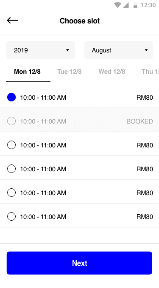Image resolution: width=159 pixels, height=288 pixels.
Task: Select the fifth slot's radio button
Action: [11, 193]
